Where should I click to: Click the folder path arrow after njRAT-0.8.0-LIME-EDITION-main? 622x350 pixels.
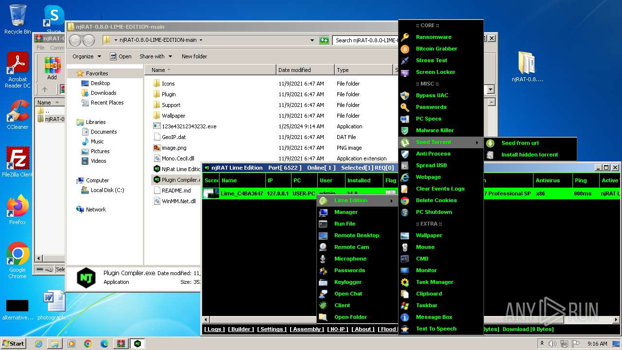pos(201,40)
